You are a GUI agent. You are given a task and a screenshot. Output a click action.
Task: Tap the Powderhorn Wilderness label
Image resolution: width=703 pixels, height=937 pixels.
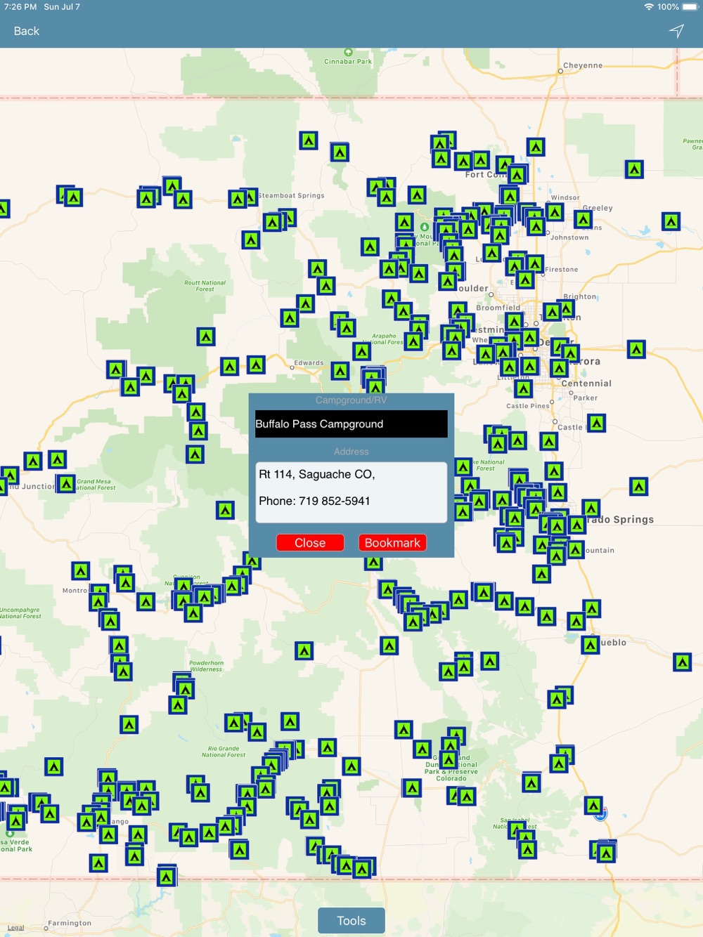tap(206, 666)
